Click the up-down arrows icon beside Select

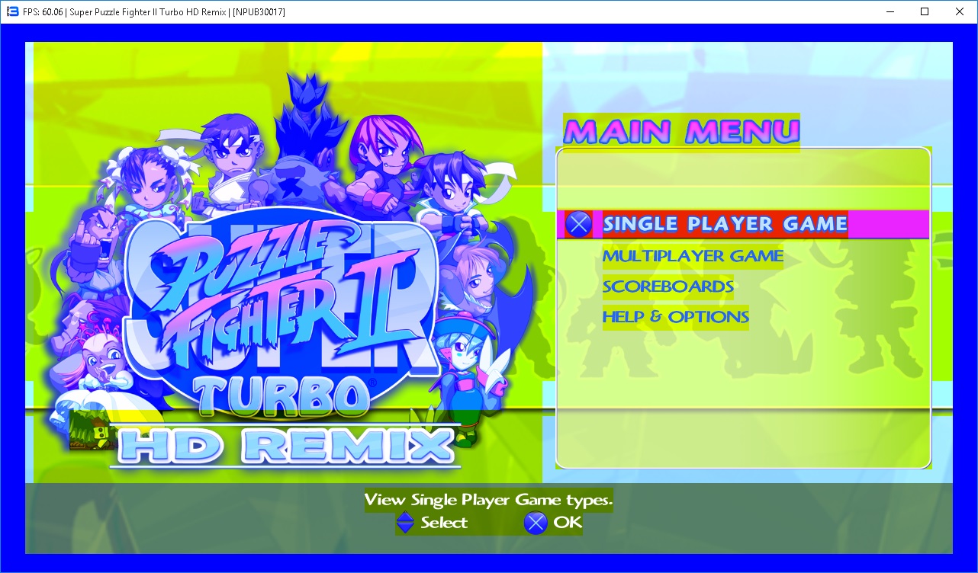(406, 523)
